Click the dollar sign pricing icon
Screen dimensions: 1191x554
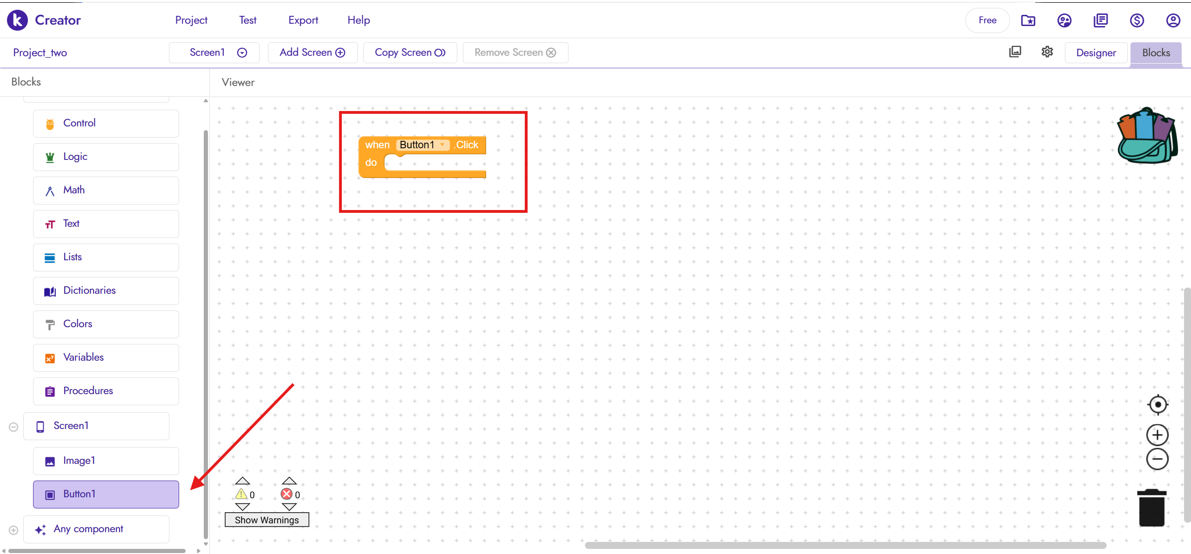click(1137, 20)
